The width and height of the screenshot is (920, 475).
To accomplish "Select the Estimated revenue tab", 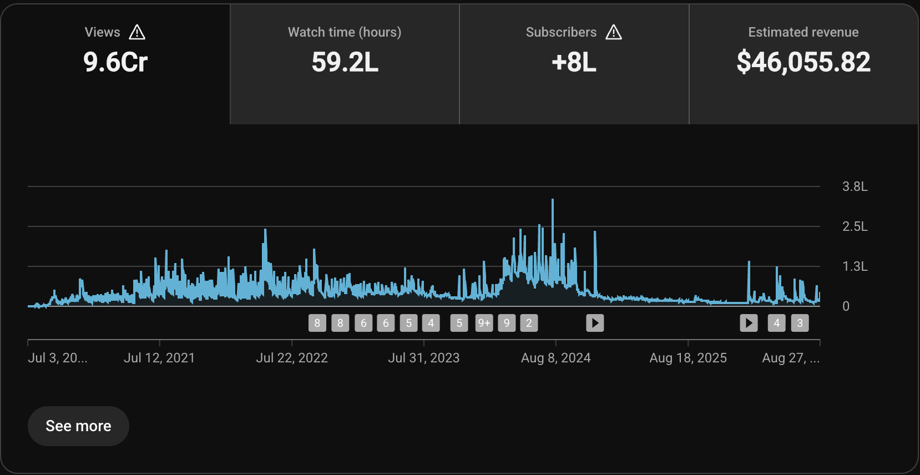I will pyautogui.click(x=803, y=64).
